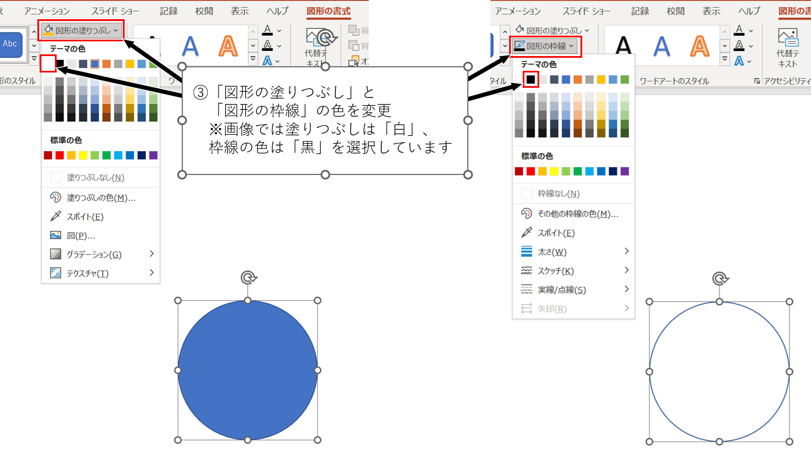Choose orange theme color in the fill menu
811x457 pixels.
tap(106, 64)
